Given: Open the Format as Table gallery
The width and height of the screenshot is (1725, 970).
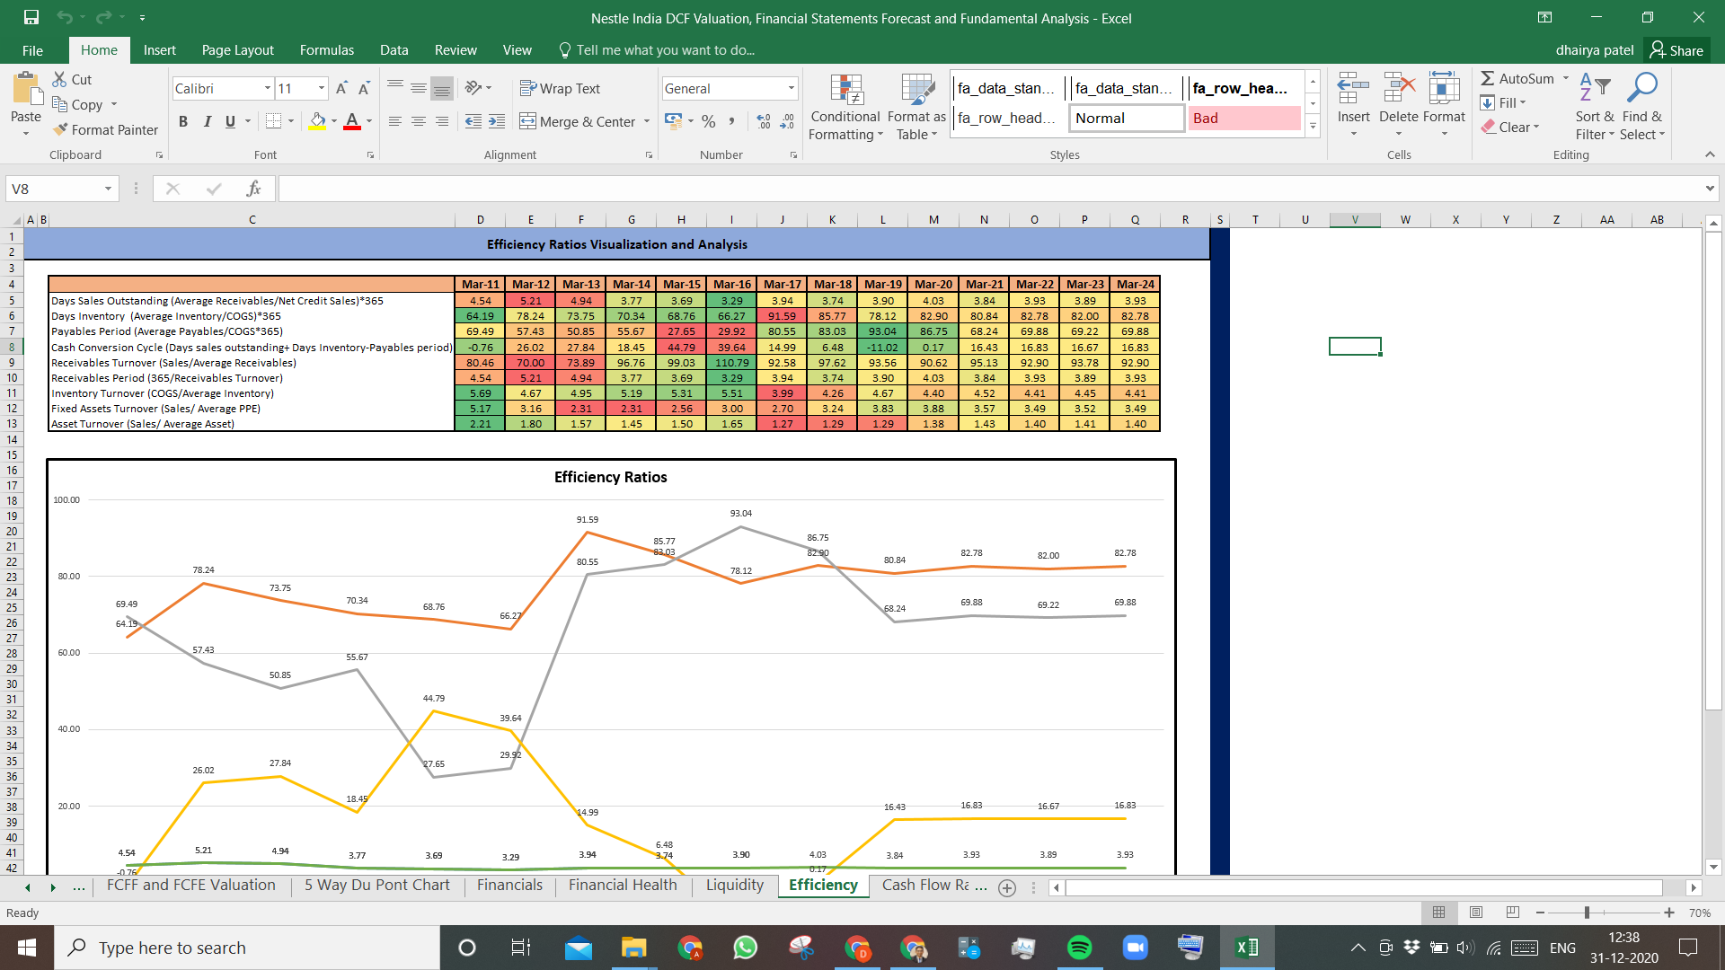Looking at the screenshot, I should coord(916,107).
